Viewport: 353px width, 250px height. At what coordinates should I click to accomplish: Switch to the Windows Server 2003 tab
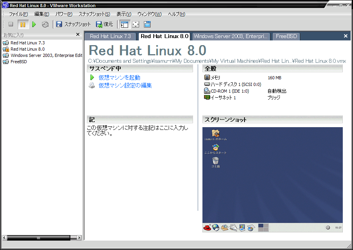pyautogui.click(x=231, y=36)
